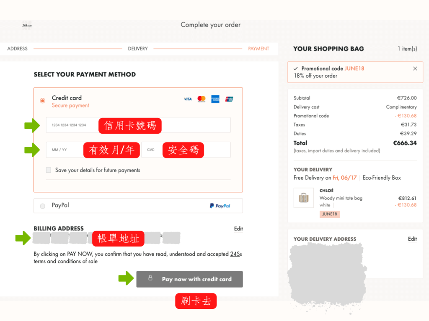This screenshot has width=429, height=321.
Task: Click the 24S site logo
Action: tap(27, 25)
